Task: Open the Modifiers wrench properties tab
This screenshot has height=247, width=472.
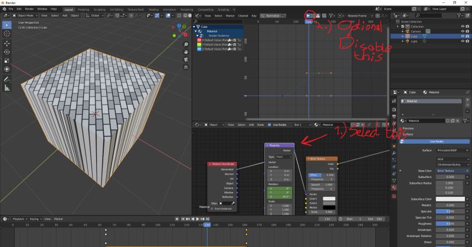Action: [394, 153]
